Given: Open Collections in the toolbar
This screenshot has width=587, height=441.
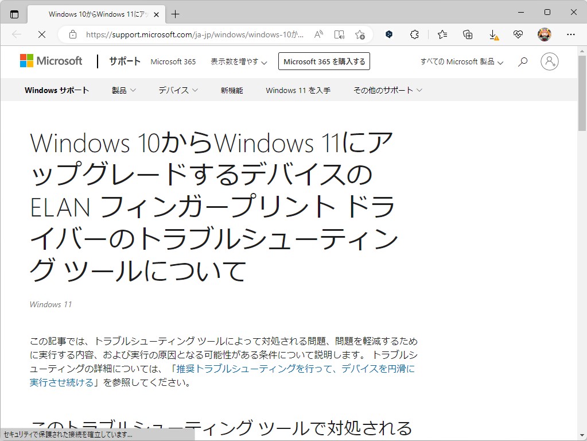Looking at the screenshot, I should click(x=467, y=34).
